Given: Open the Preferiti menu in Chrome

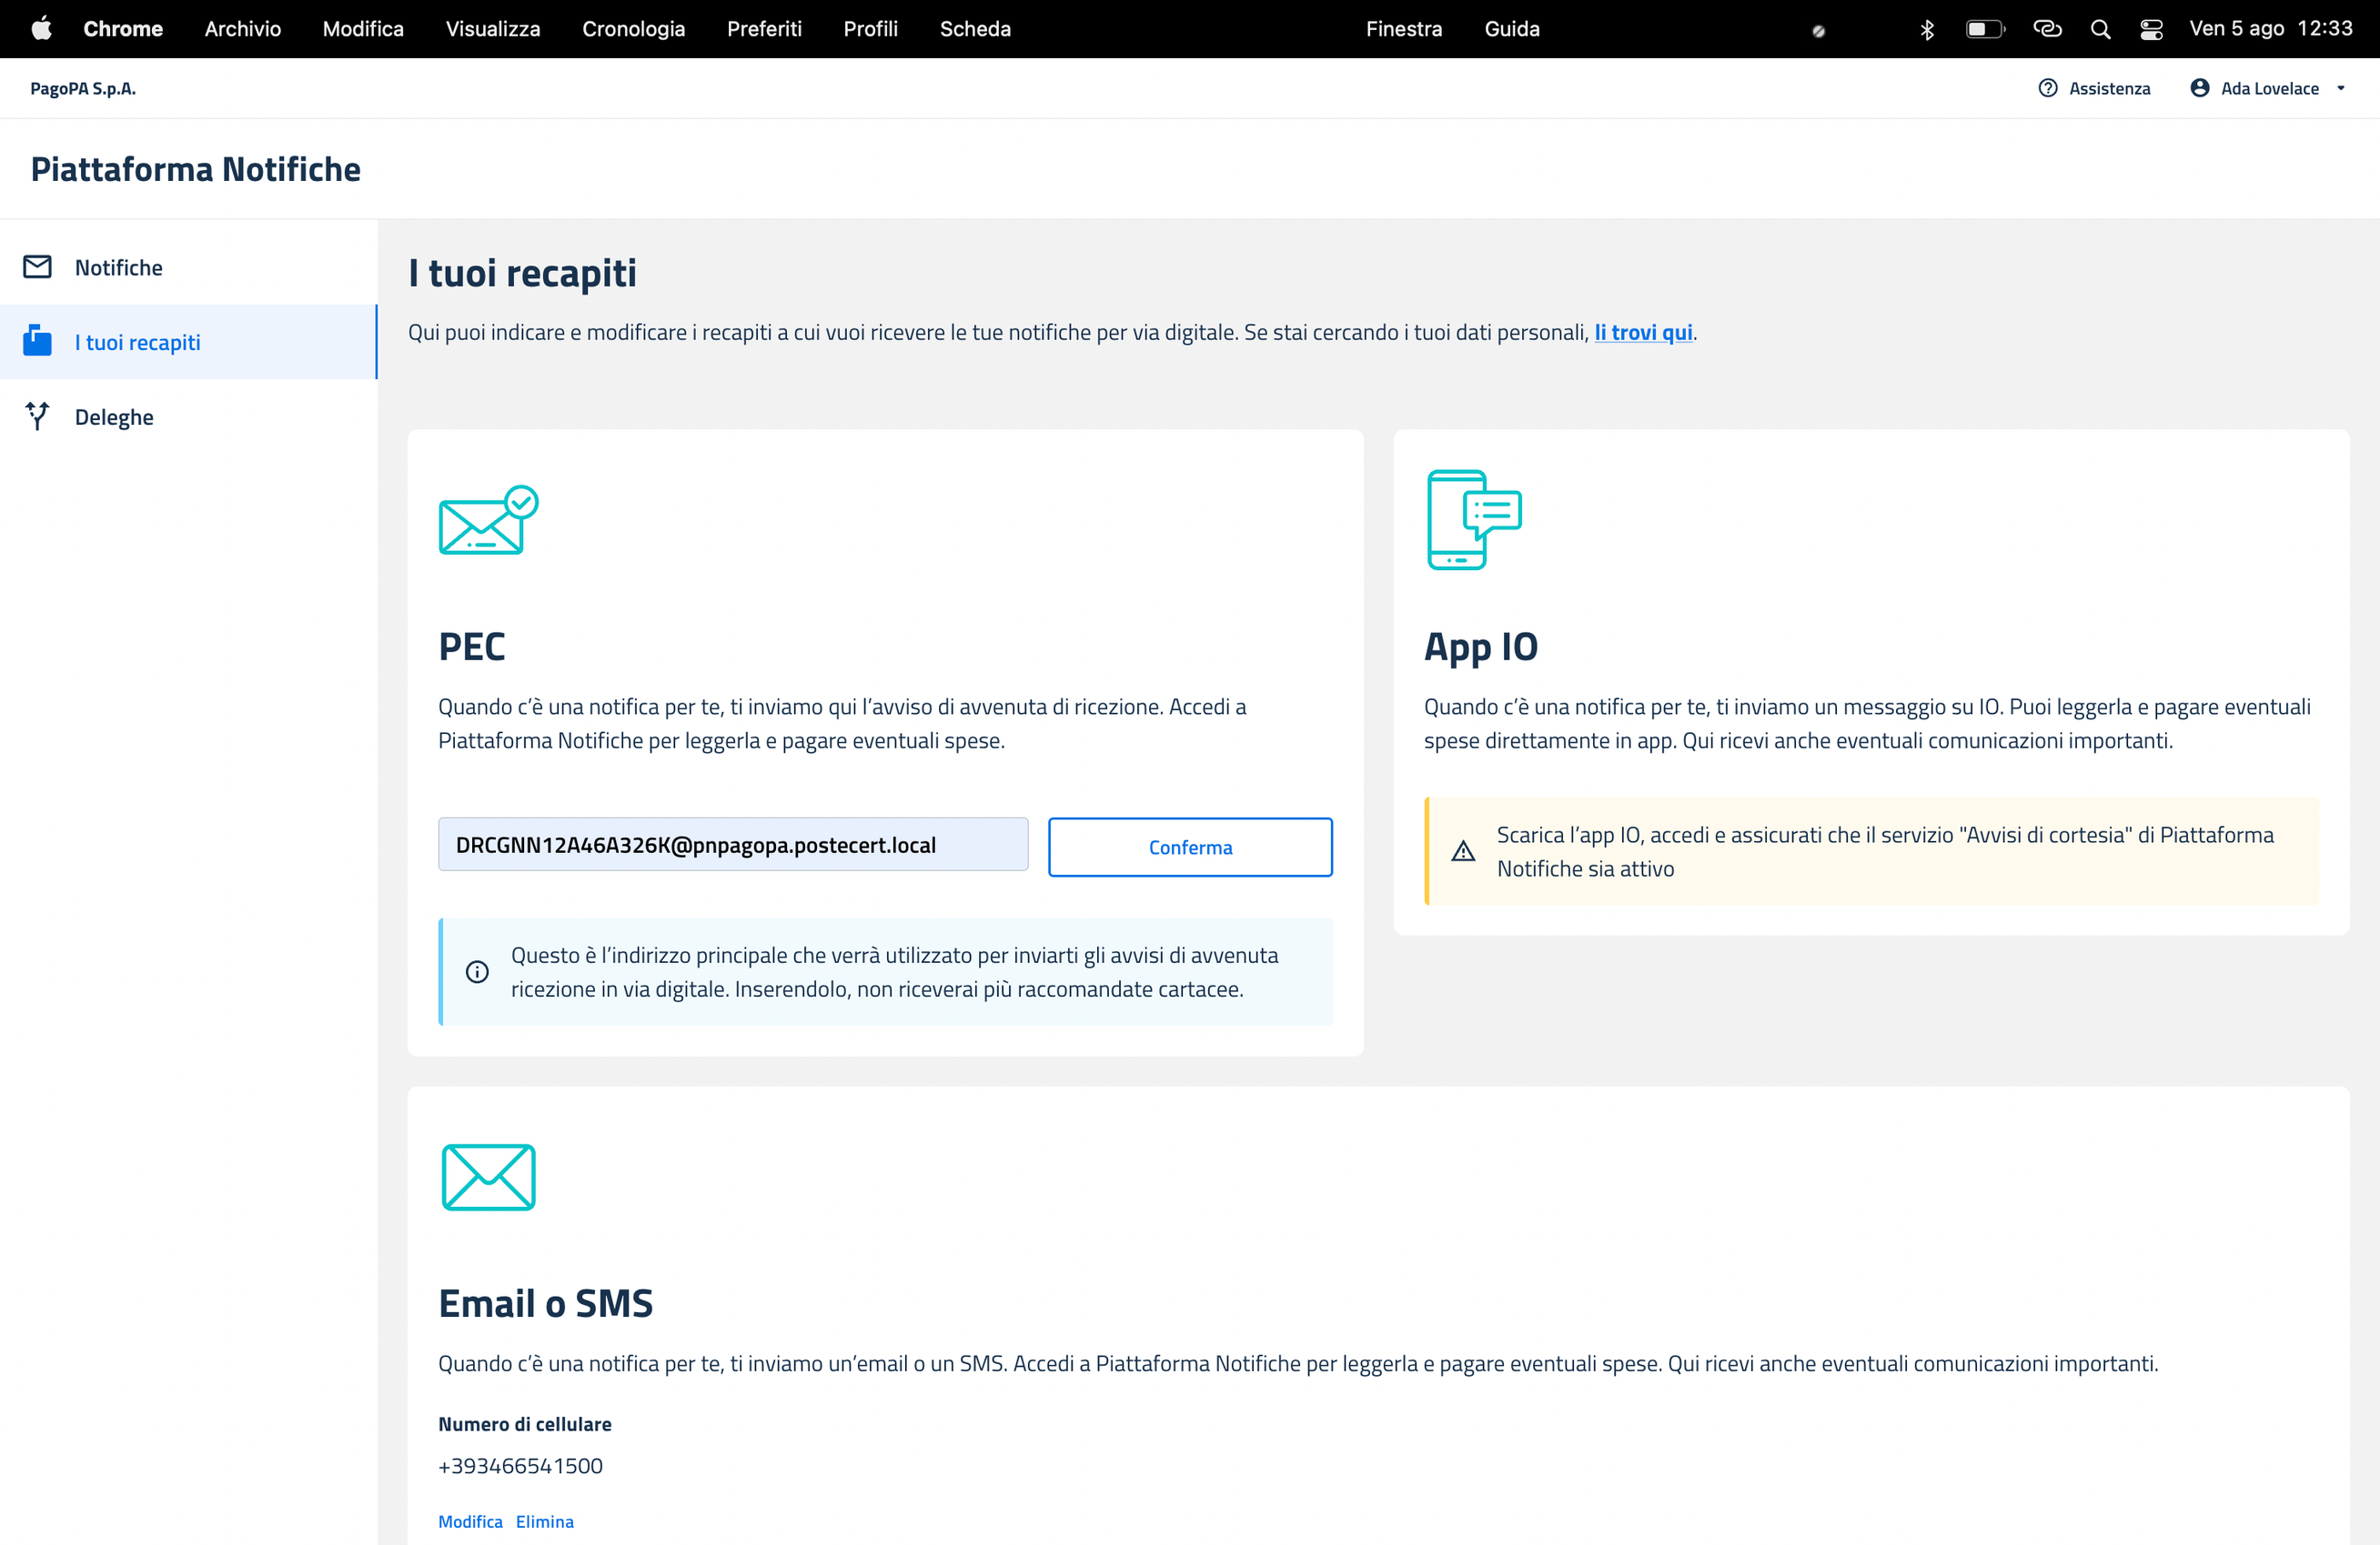Looking at the screenshot, I should pyautogui.click(x=764, y=29).
